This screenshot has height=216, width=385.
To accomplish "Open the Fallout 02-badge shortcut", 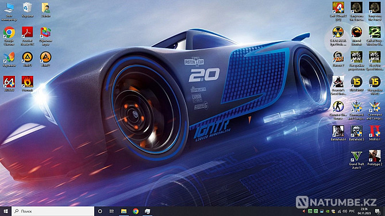I will 338,59.
